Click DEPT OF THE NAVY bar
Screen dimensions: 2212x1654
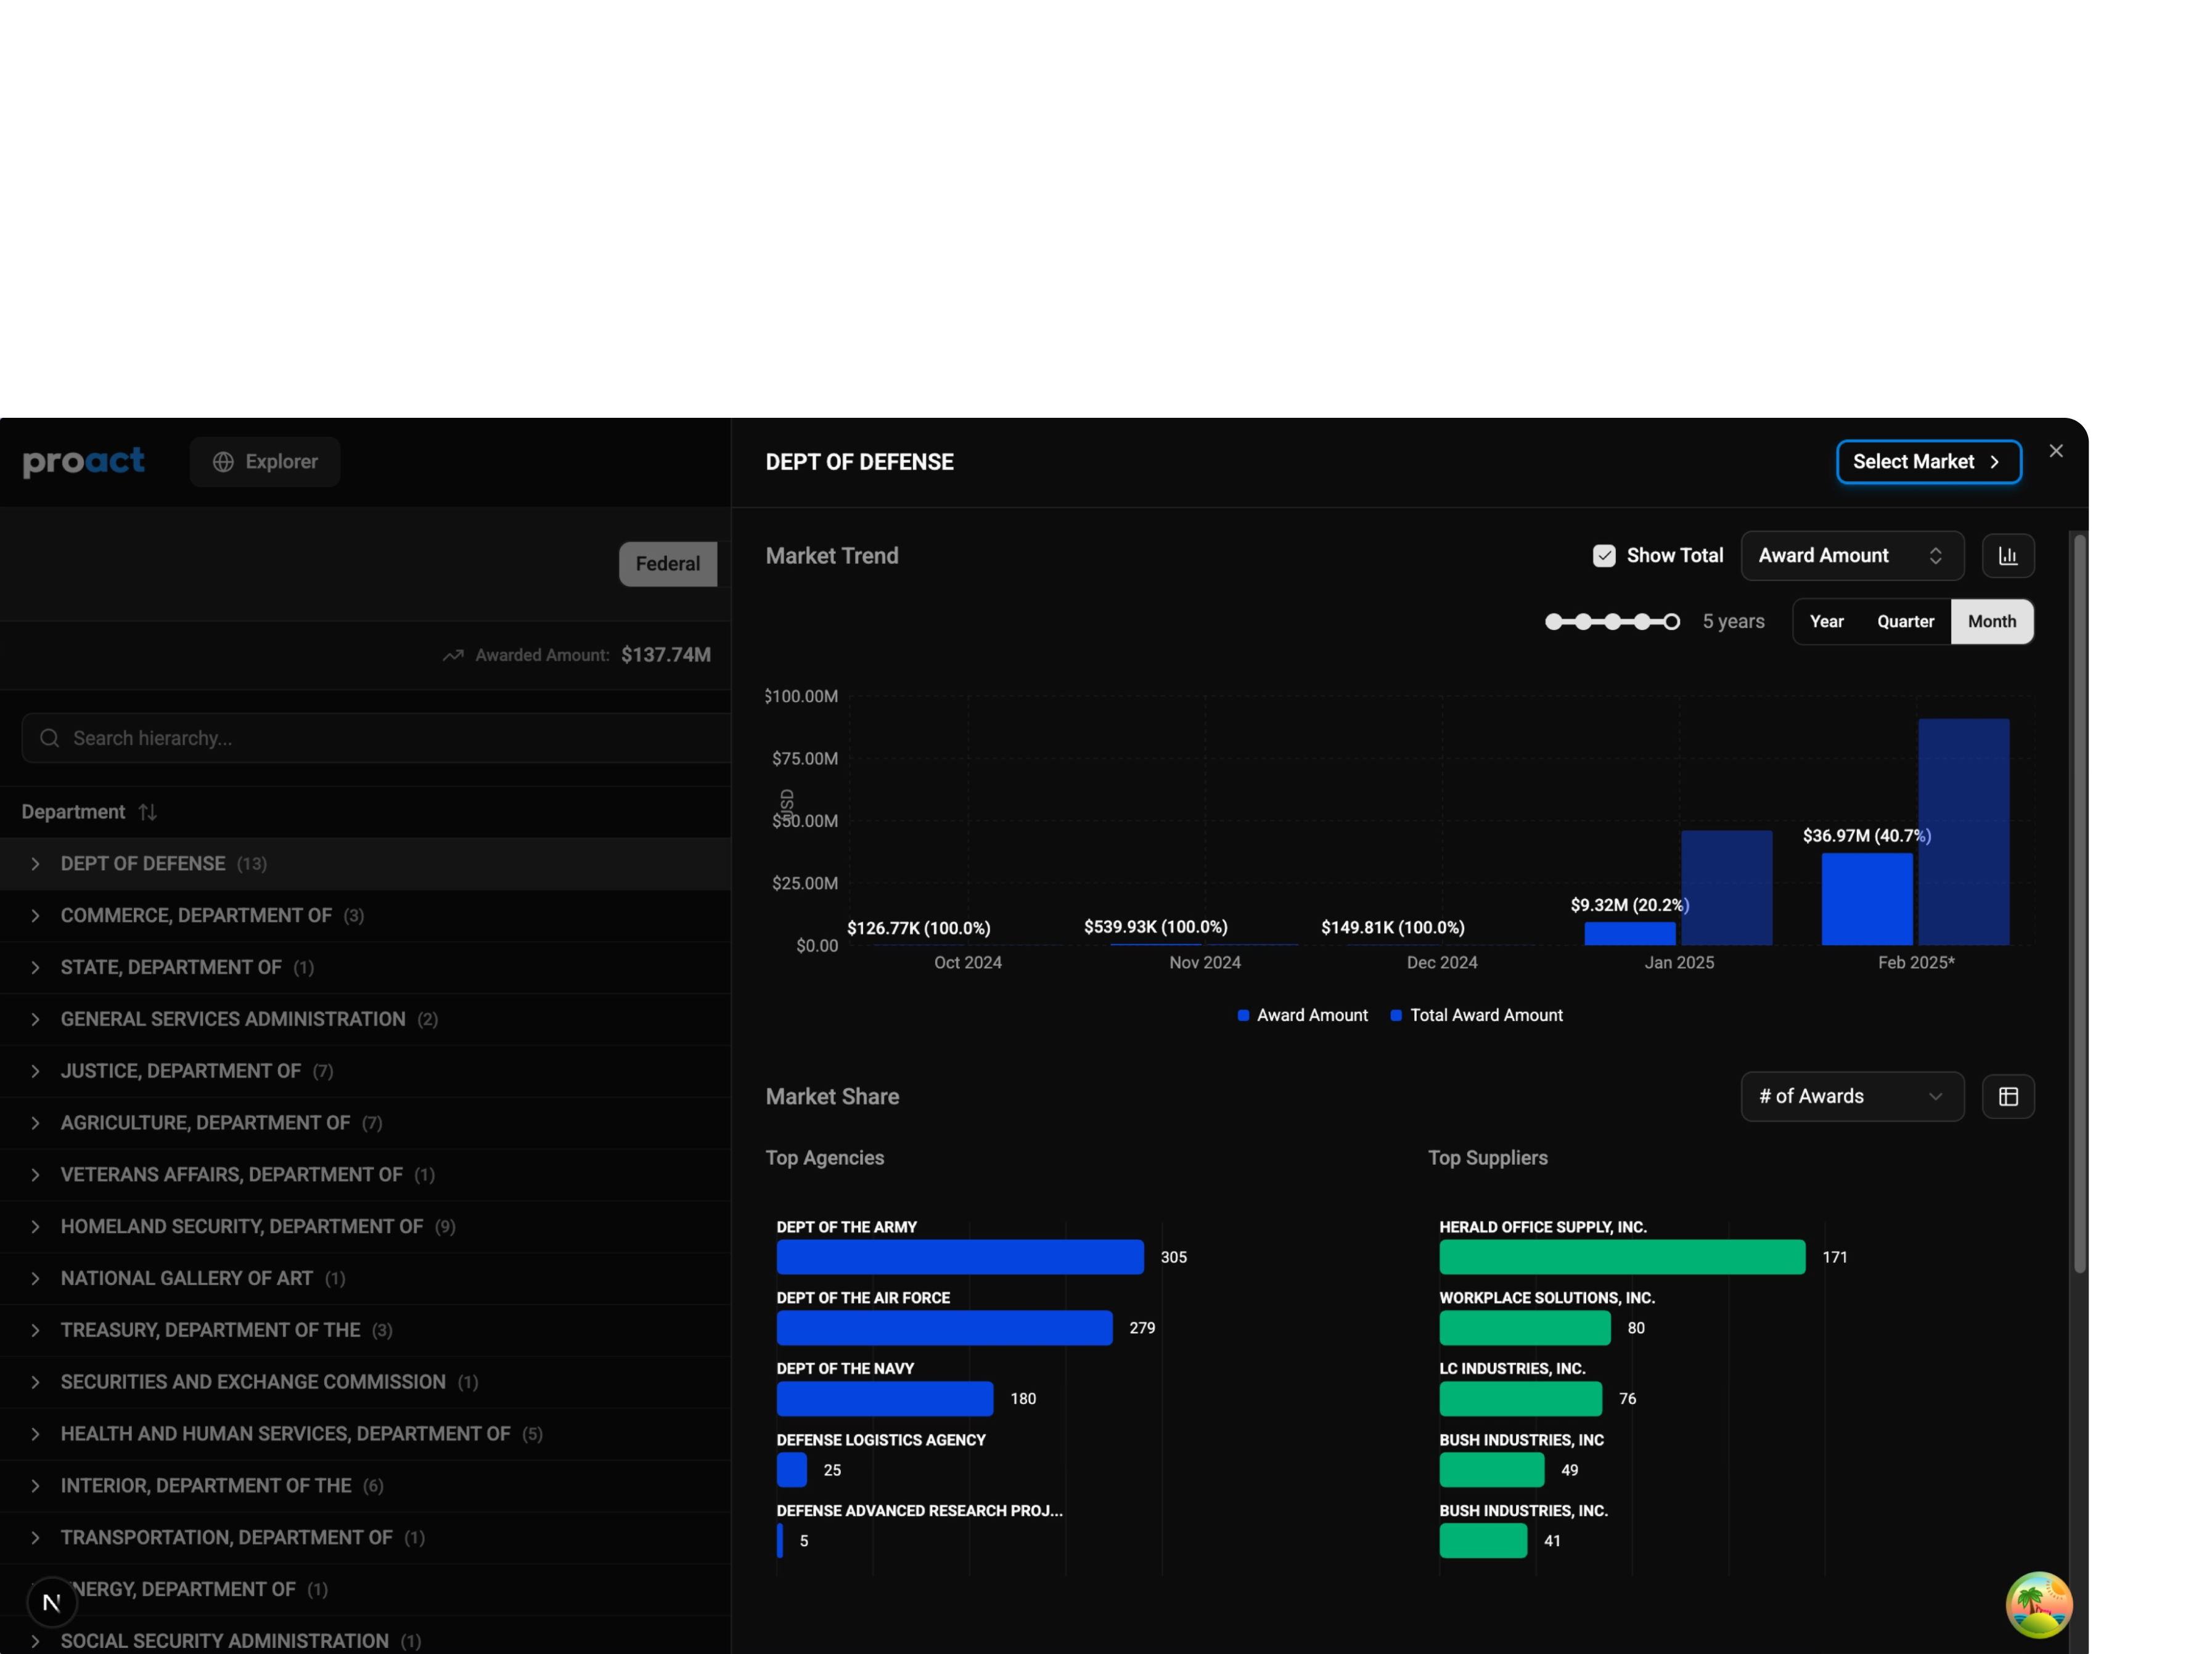885,1399
